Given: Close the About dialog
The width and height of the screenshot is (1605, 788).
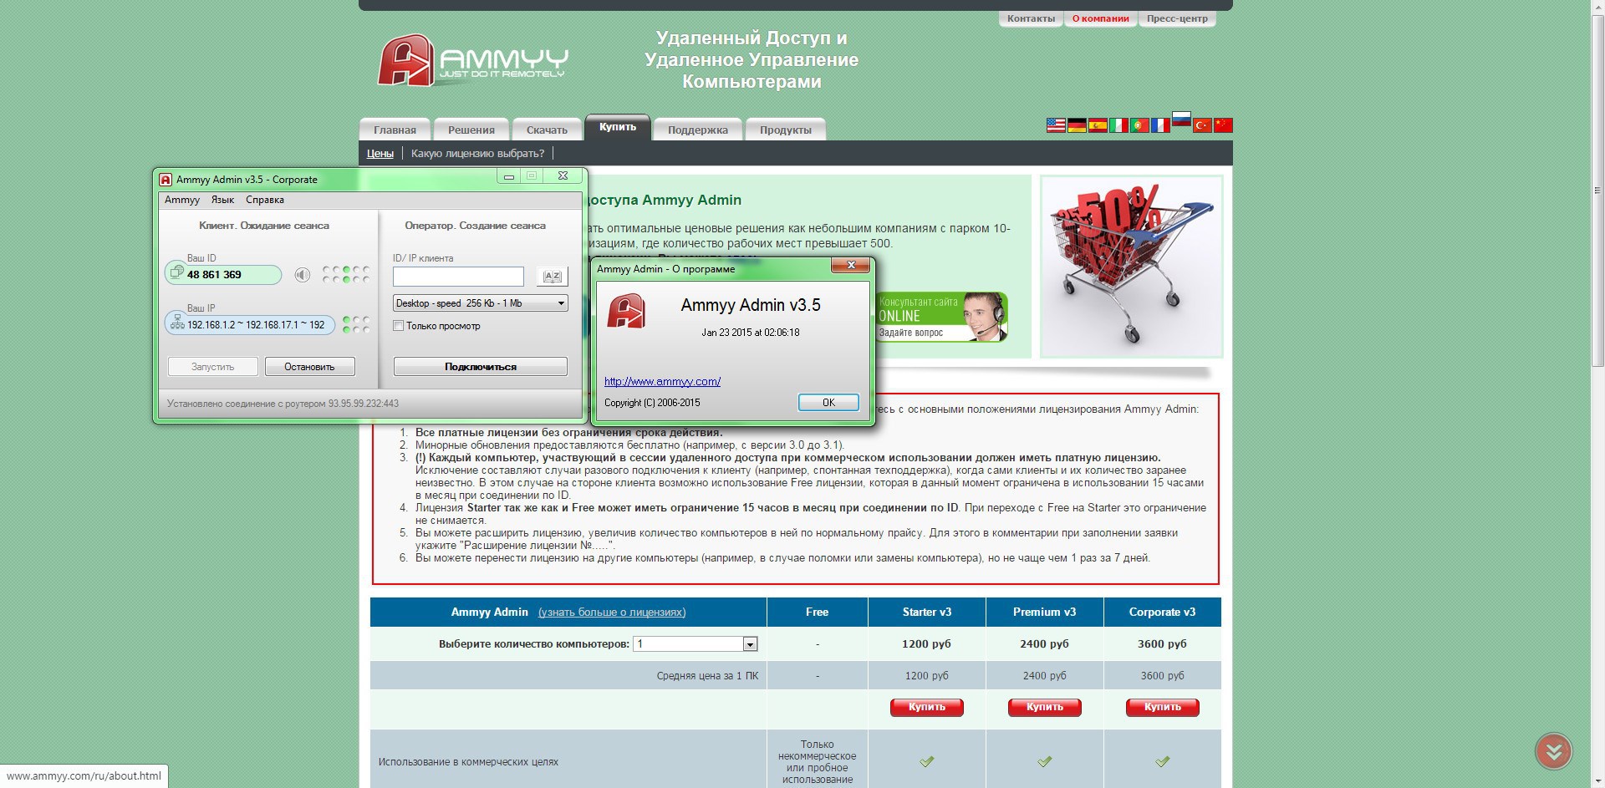Looking at the screenshot, I should tap(851, 266).
